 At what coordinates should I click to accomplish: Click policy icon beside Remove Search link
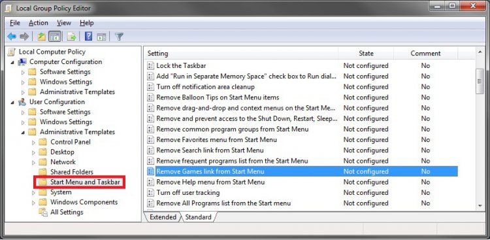click(x=151, y=150)
